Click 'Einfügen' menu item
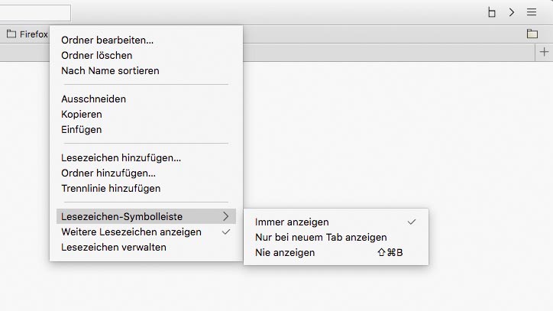Viewport: 553px width, 311px height. coord(81,129)
